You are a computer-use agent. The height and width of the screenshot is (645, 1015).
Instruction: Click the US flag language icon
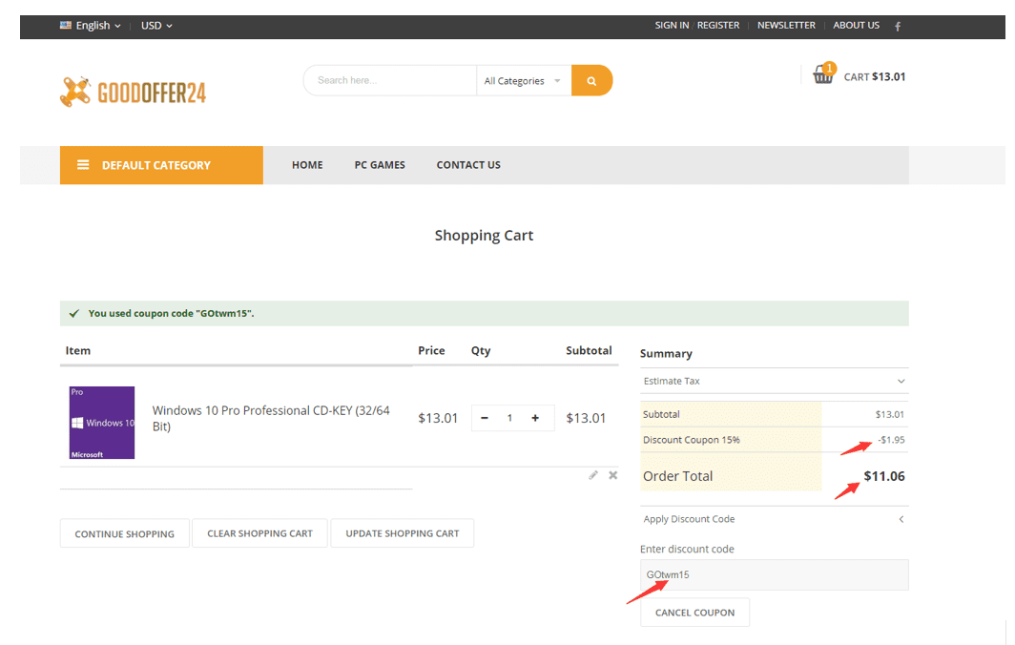click(66, 25)
